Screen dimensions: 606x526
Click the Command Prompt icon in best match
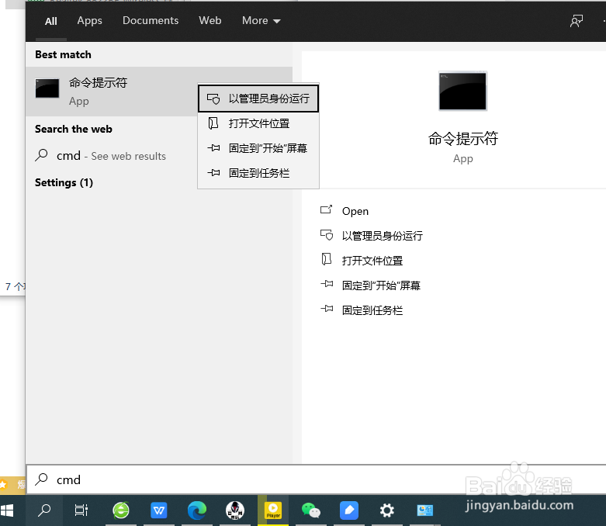[47, 88]
